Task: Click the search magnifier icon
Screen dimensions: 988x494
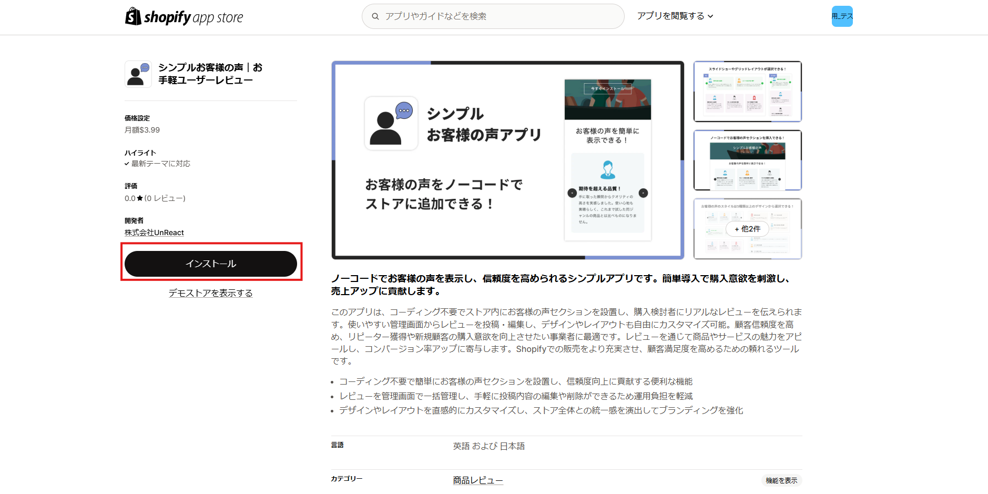Action: click(375, 16)
